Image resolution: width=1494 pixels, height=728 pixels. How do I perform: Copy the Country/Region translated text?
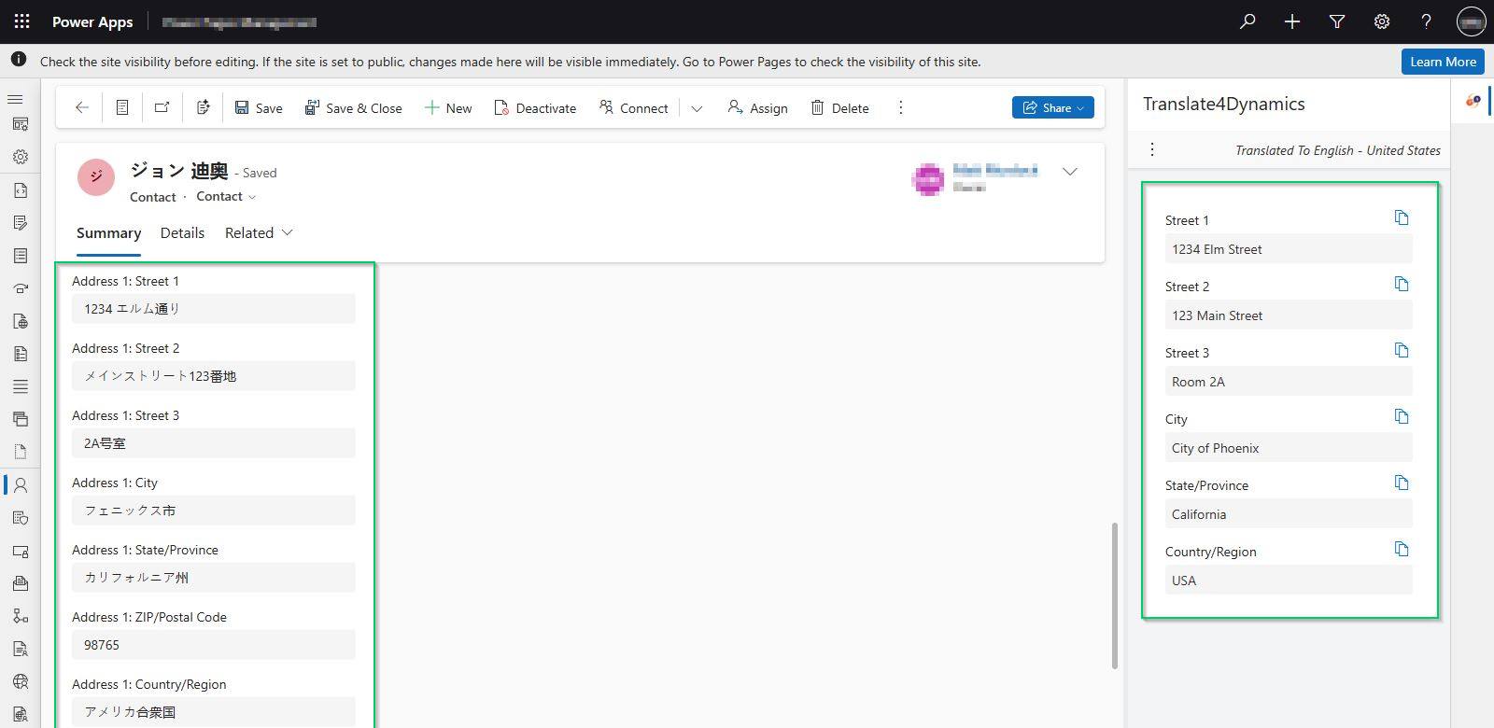coord(1401,549)
